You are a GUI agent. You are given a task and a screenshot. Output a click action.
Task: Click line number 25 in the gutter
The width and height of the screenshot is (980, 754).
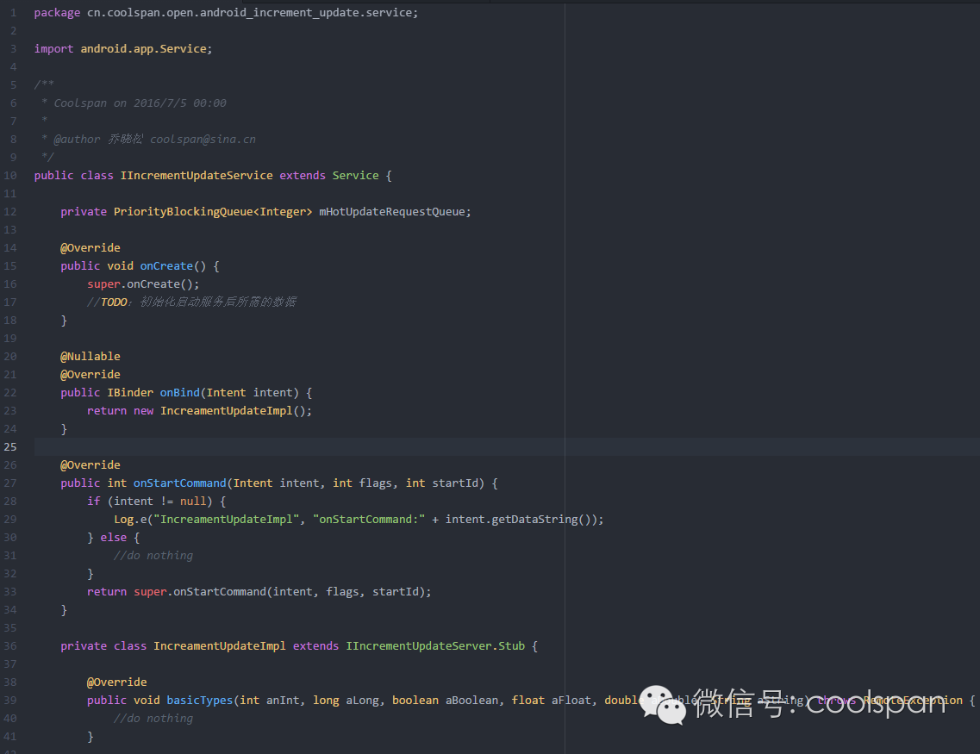(x=10, y=446)
